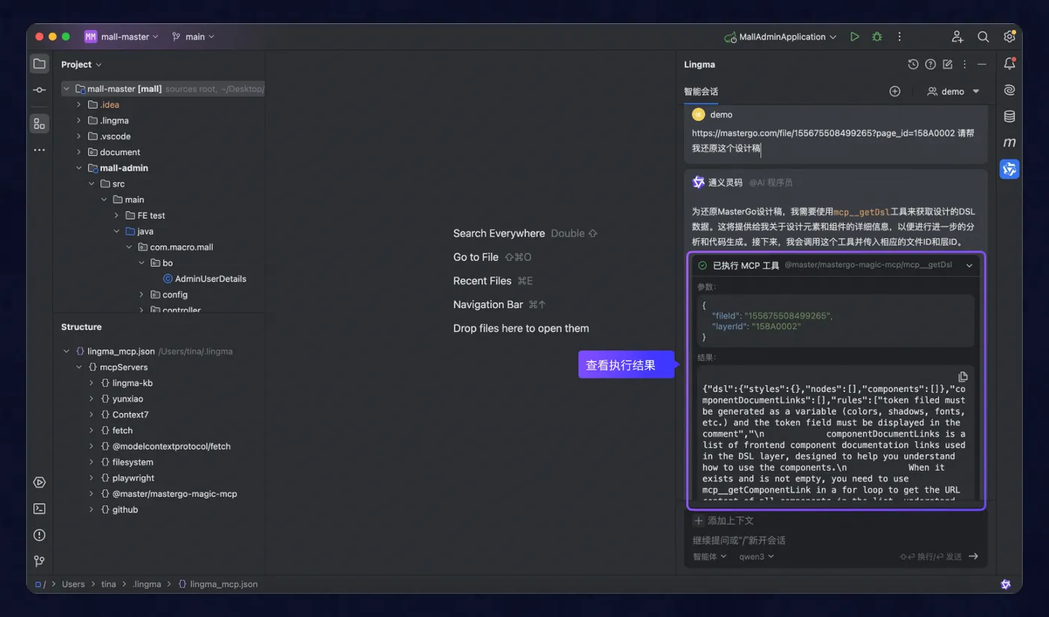Click the .lingma breadcrumb segment
The image size is (1049, 617).
[x=147, y=584]
